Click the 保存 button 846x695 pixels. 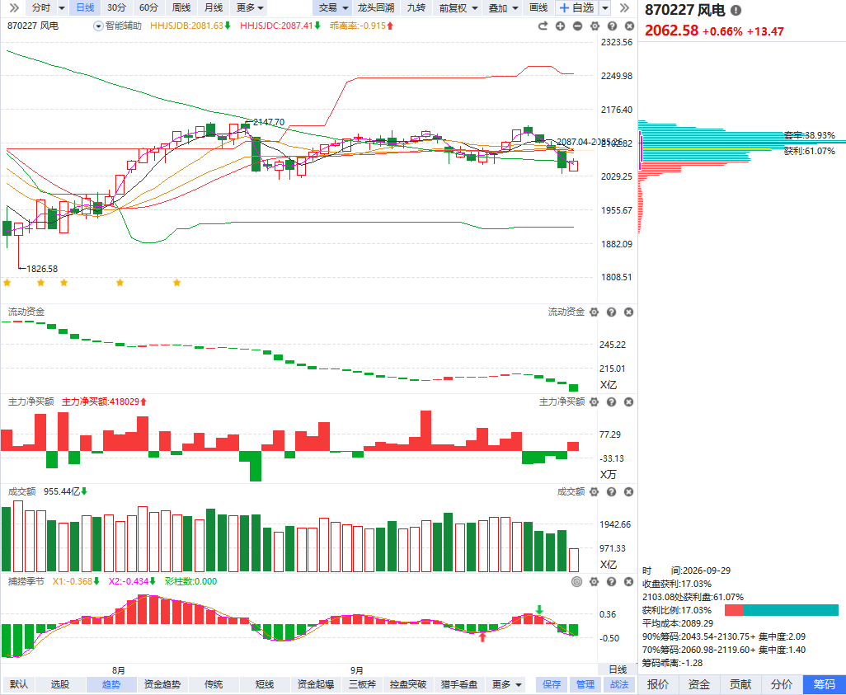point(552,684)
